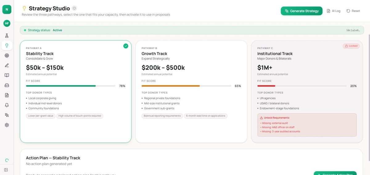Click 'Mid-size institutional grants' item
The image size is (370, 175).
point(162,103)
